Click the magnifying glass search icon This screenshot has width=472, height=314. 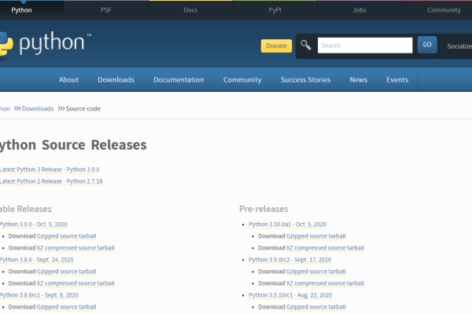[x=306, y=45]
